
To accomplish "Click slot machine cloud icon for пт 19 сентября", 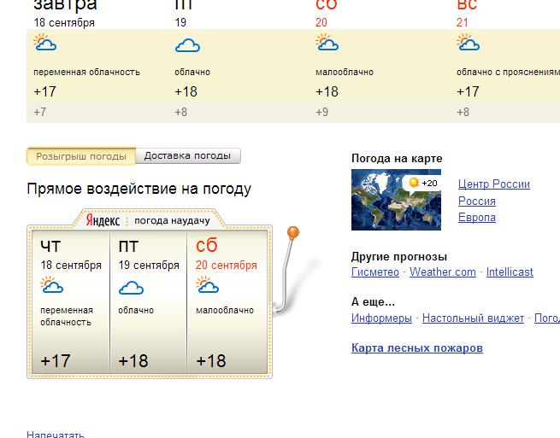I will (131, 288).
